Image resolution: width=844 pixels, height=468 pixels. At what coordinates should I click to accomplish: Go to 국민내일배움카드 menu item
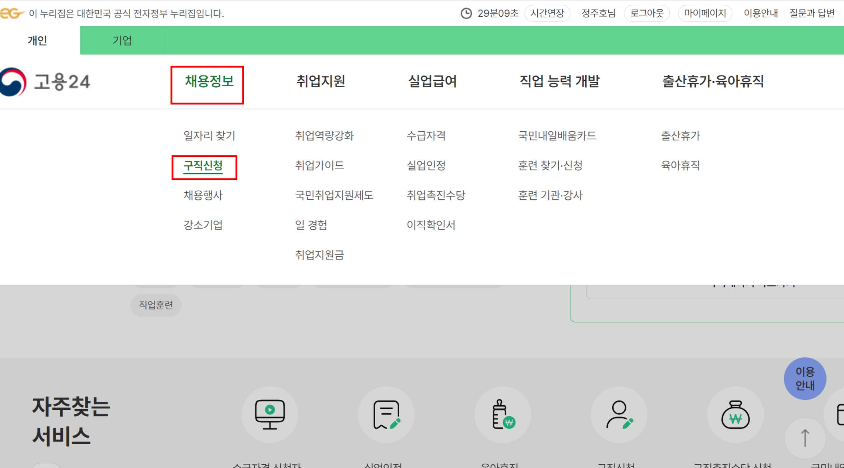coord(557,136)
